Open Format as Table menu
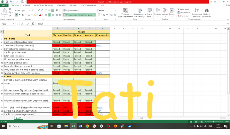 pos(140,13)
